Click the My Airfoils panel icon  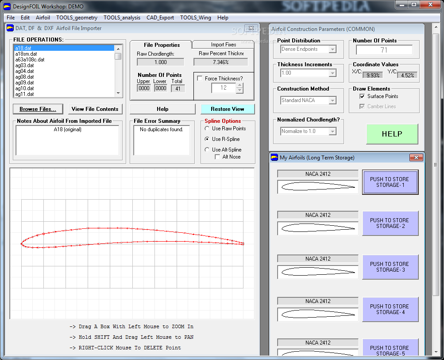274,157
